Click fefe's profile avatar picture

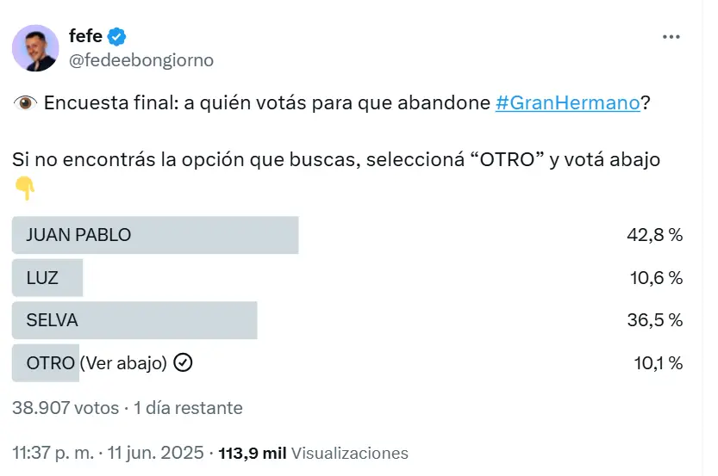click(35, 48)
